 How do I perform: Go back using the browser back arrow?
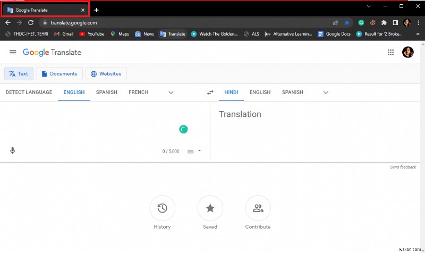(8, 23)
